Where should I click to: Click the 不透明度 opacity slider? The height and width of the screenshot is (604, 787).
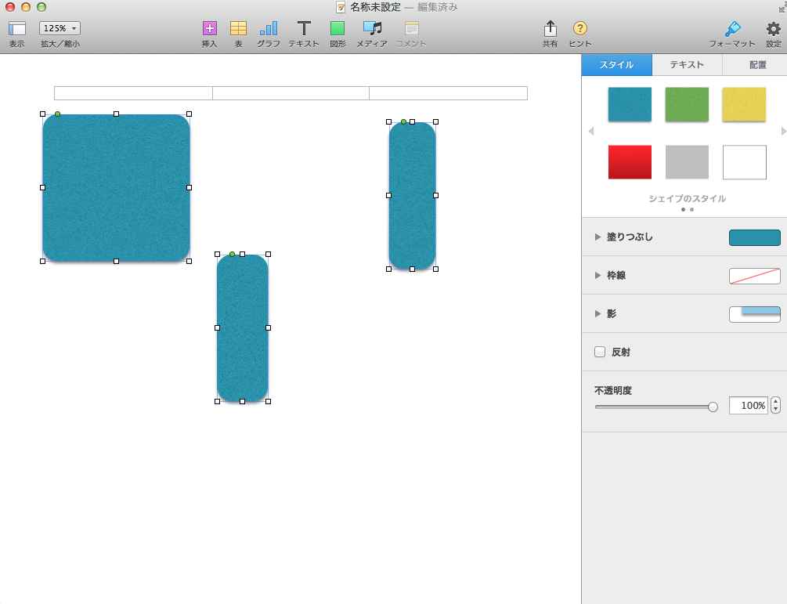coord(656,407)
